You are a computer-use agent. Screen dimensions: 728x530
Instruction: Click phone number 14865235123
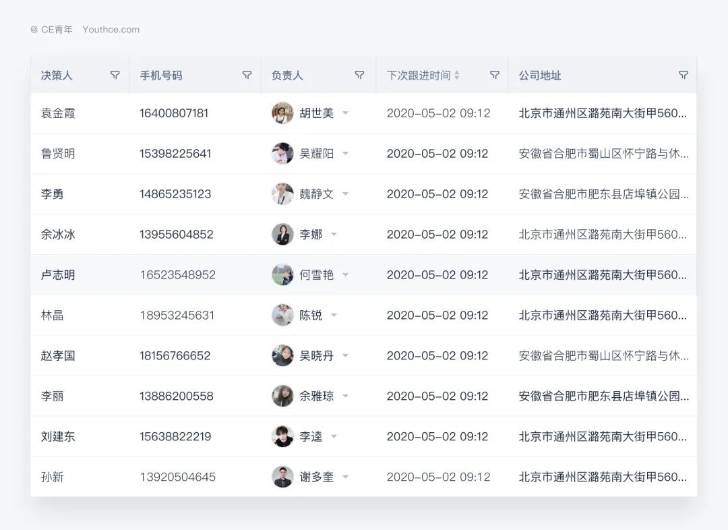[175, 194]
